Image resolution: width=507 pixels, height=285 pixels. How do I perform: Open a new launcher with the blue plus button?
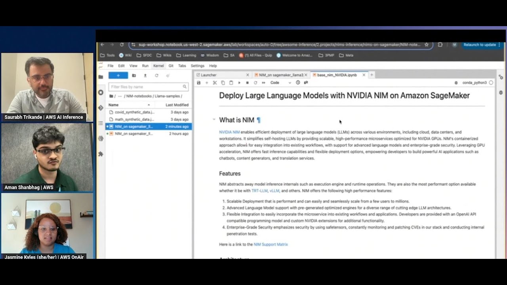tap(118, 76)
